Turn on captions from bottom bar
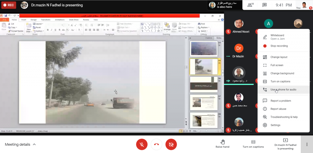 pyautogui.click(x=253, y=144)
